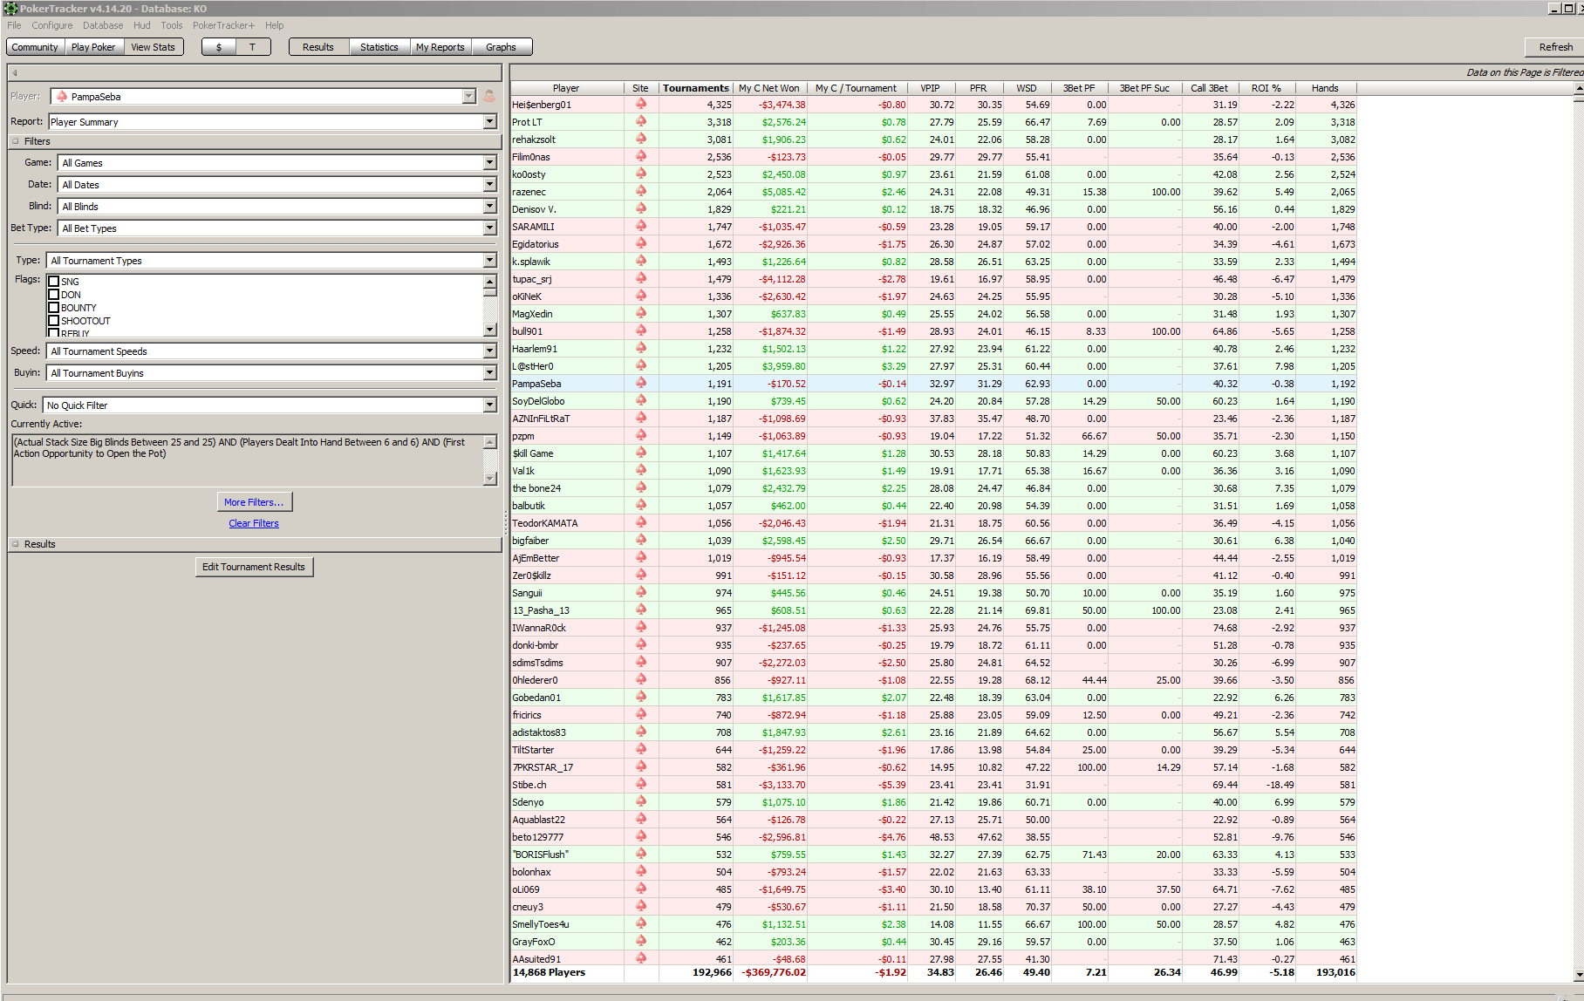Image resolution: width=1584 pixels, height=1001 pixels.
Task: Click the site icon in Gobedan01 row
Action: pos(641,698)
